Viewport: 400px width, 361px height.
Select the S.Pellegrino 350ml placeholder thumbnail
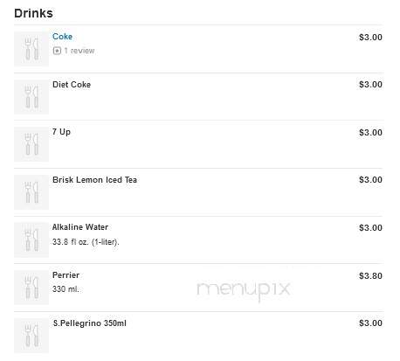coord(31,336)
